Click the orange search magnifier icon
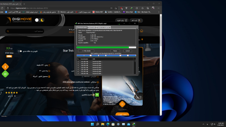 point(8,31)
